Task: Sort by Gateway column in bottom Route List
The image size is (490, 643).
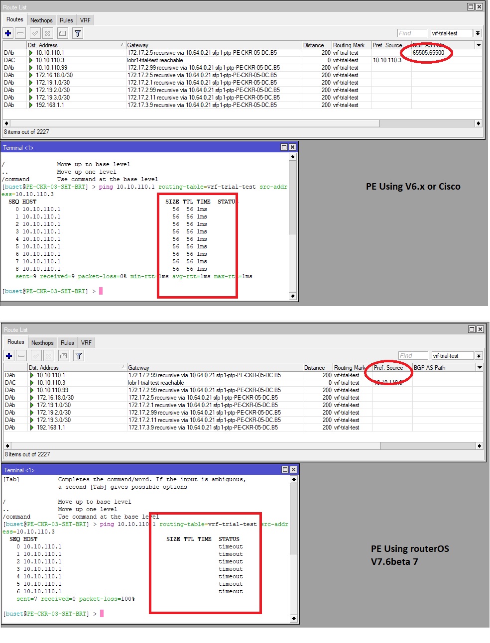Action: (x=215, y=367)
